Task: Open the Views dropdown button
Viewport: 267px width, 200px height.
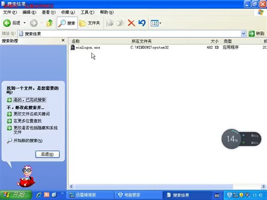Action: [156, 23]
